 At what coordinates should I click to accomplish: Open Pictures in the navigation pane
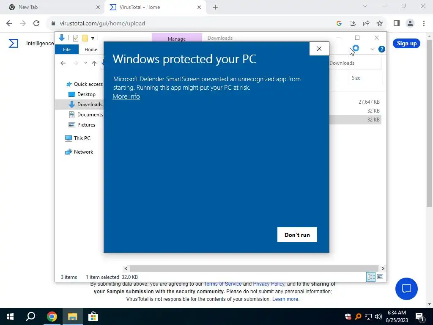click(82, 125)
